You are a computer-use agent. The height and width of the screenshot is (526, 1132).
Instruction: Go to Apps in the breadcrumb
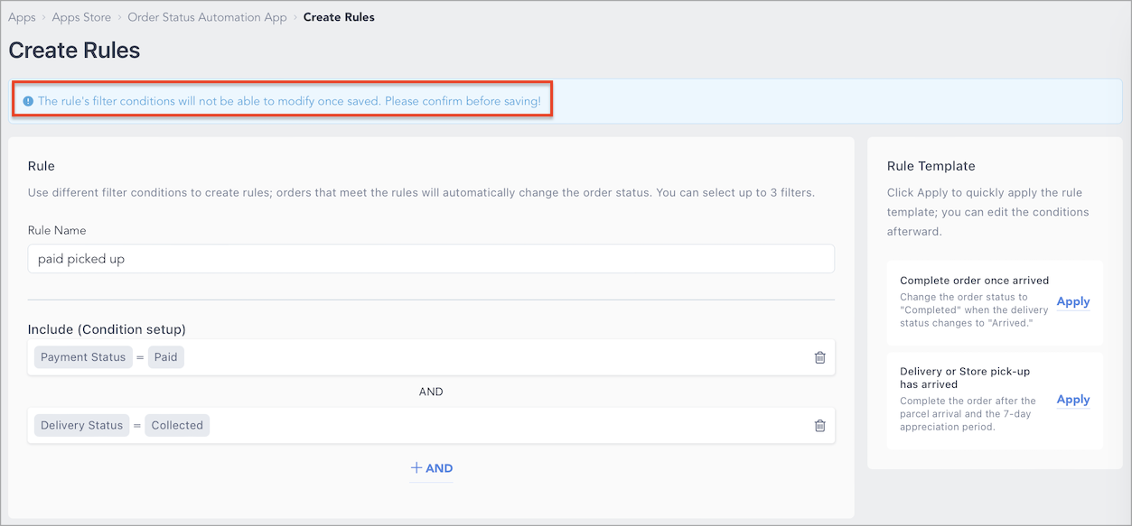pyautogui.click(x=22, y=17)
